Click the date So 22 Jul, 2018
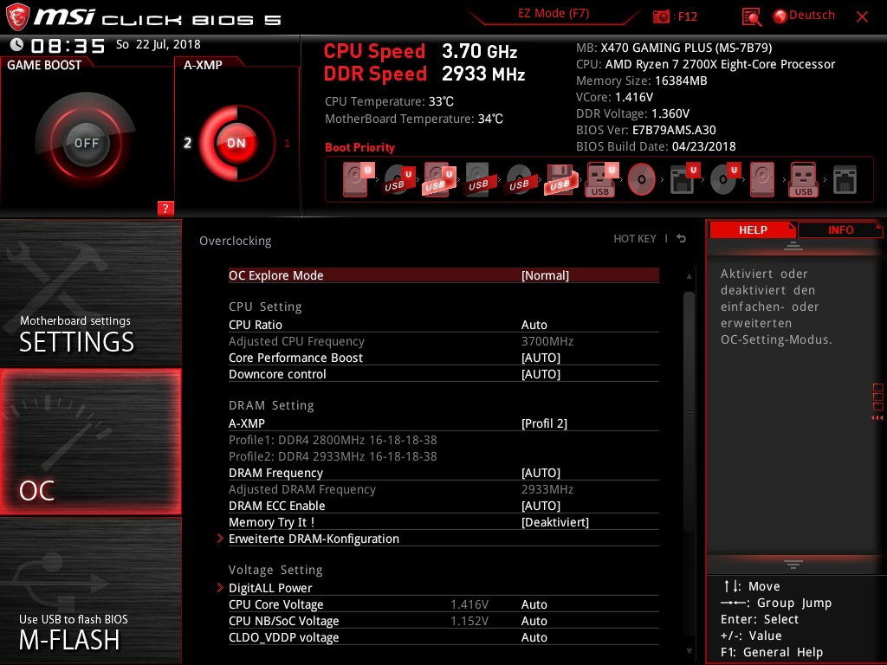 [x=158, y=45]
